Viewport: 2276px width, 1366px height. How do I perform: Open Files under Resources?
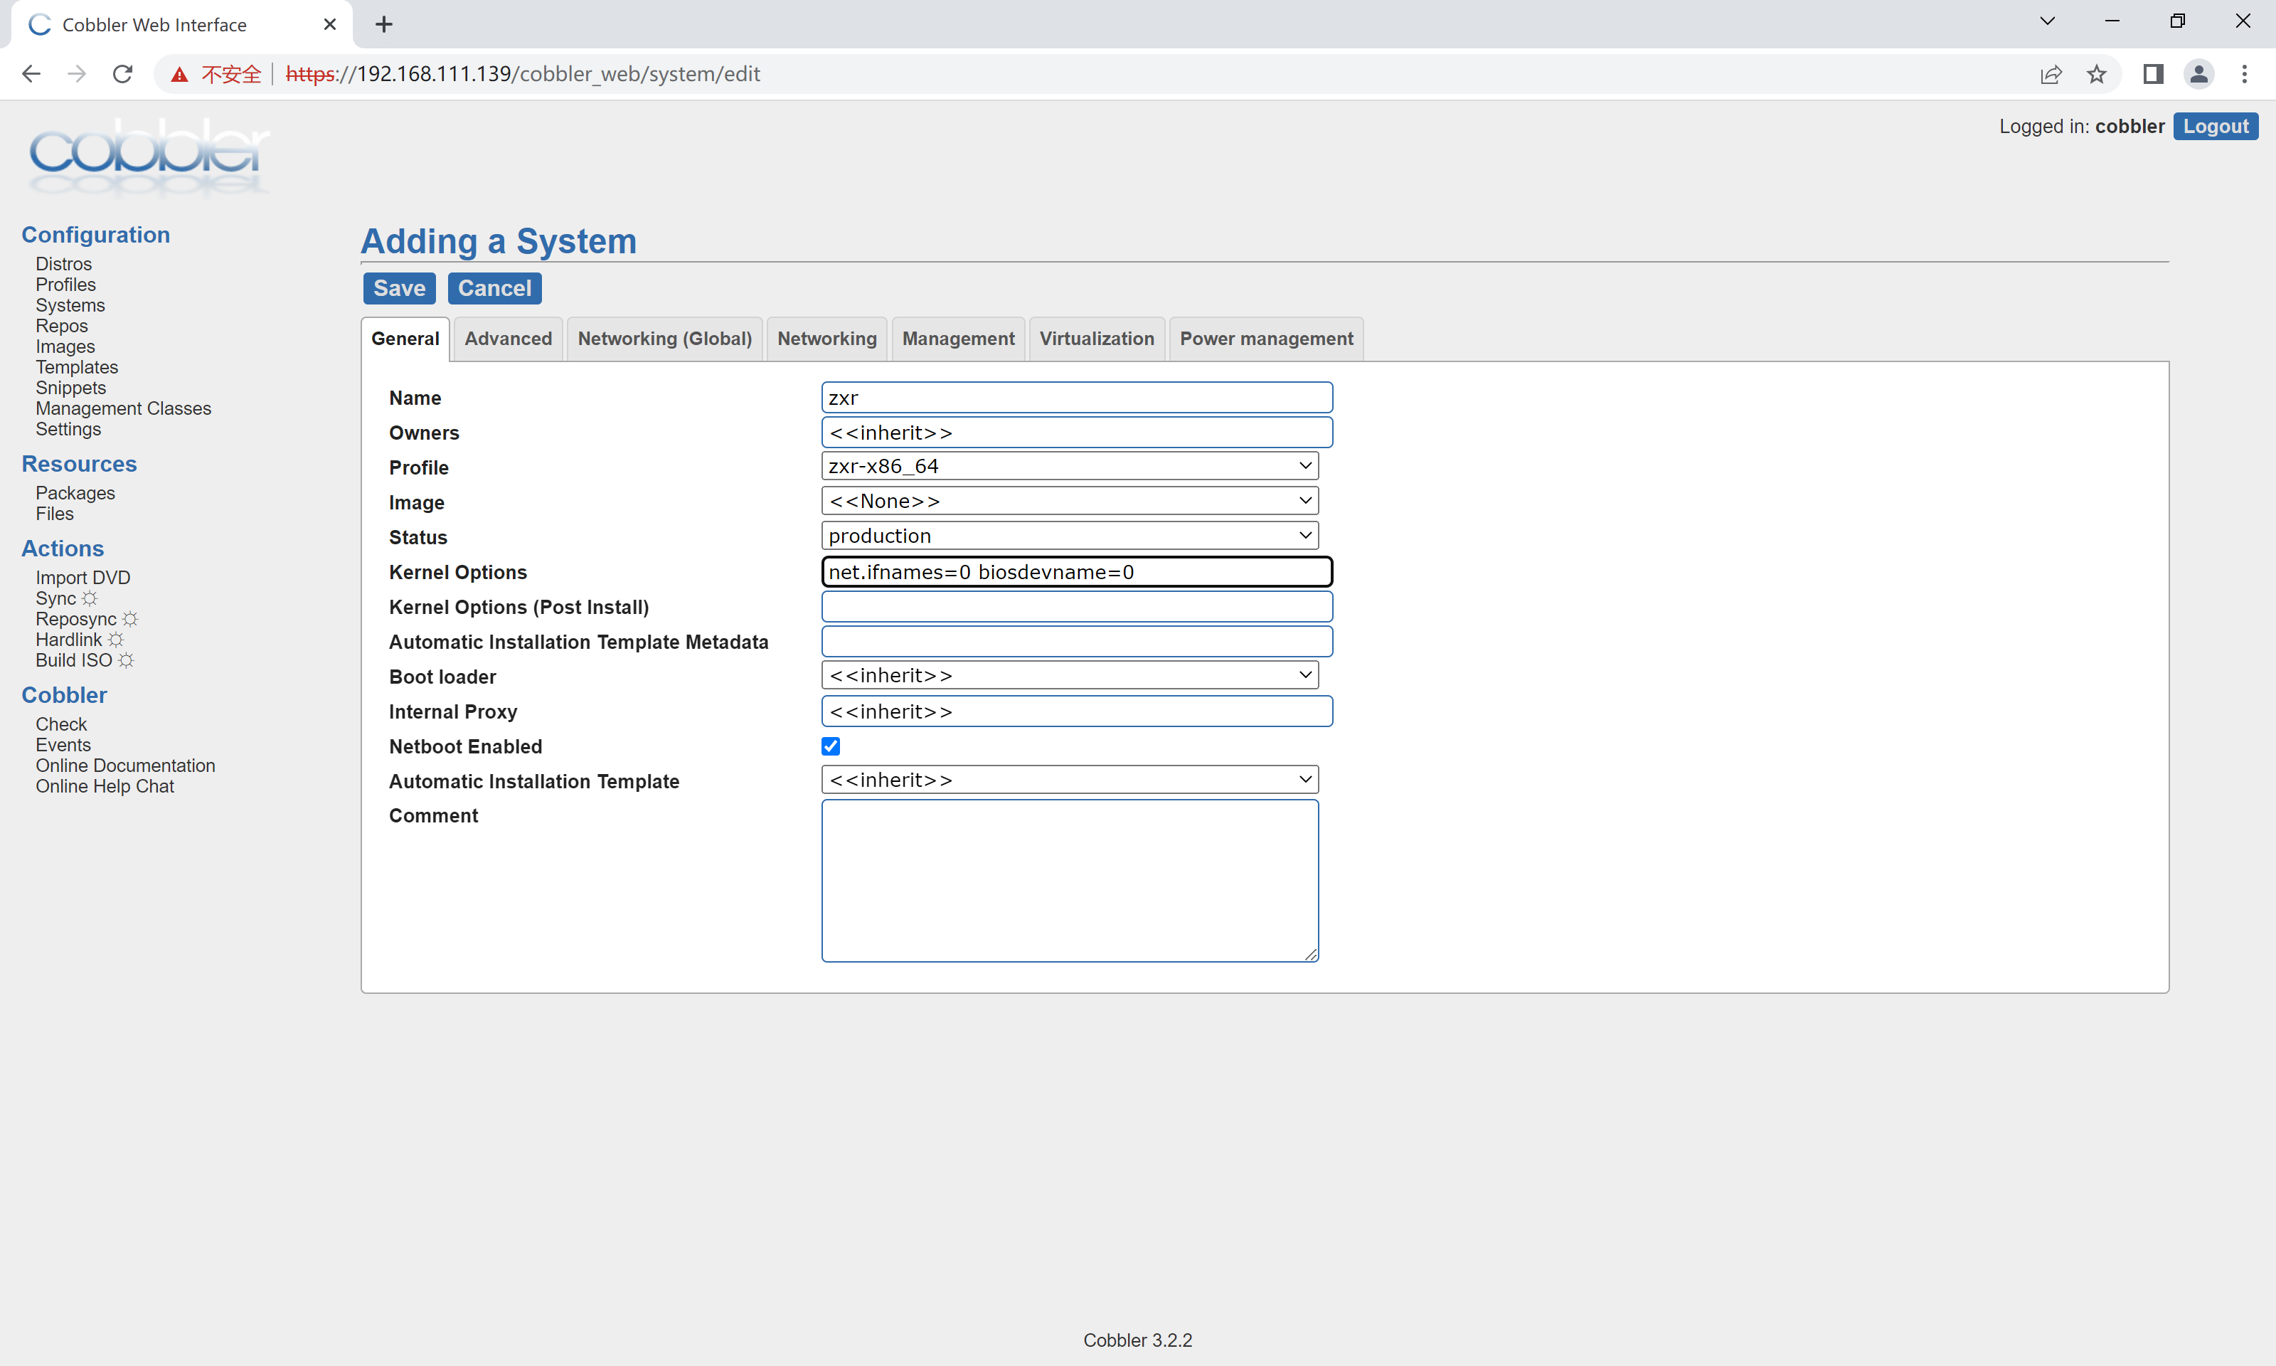54,514
